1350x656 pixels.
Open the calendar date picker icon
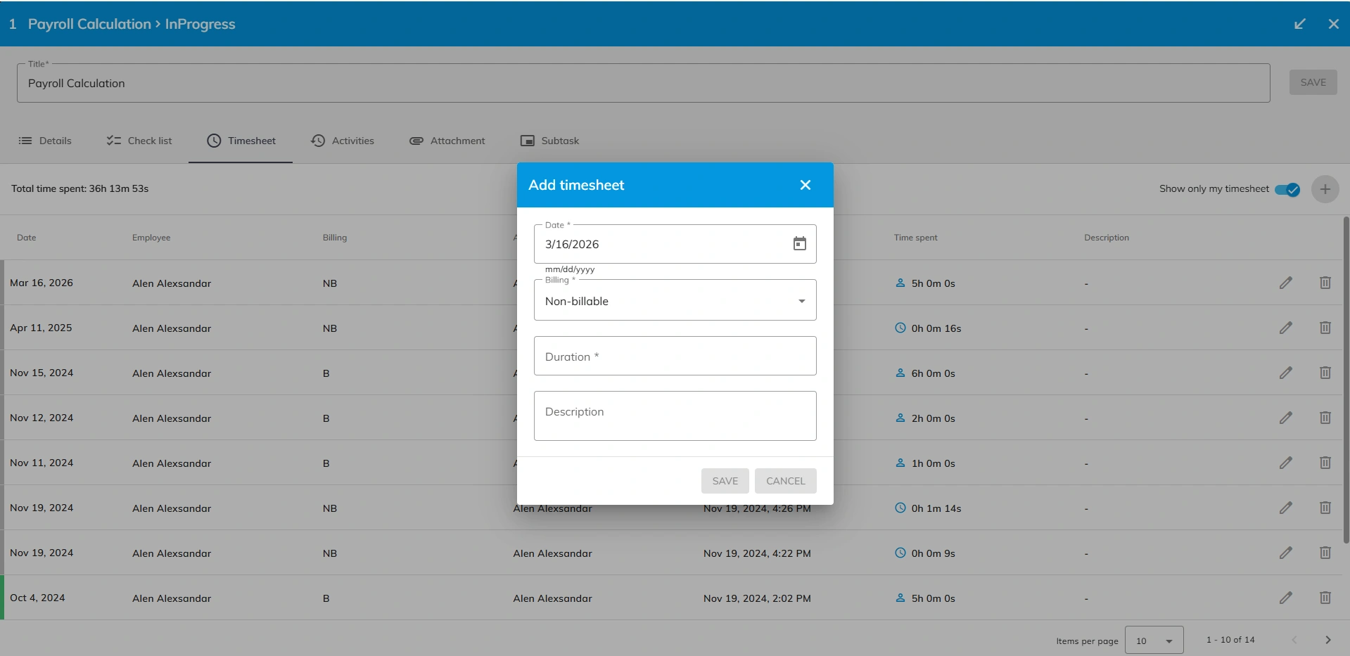(x=799, y=244)
